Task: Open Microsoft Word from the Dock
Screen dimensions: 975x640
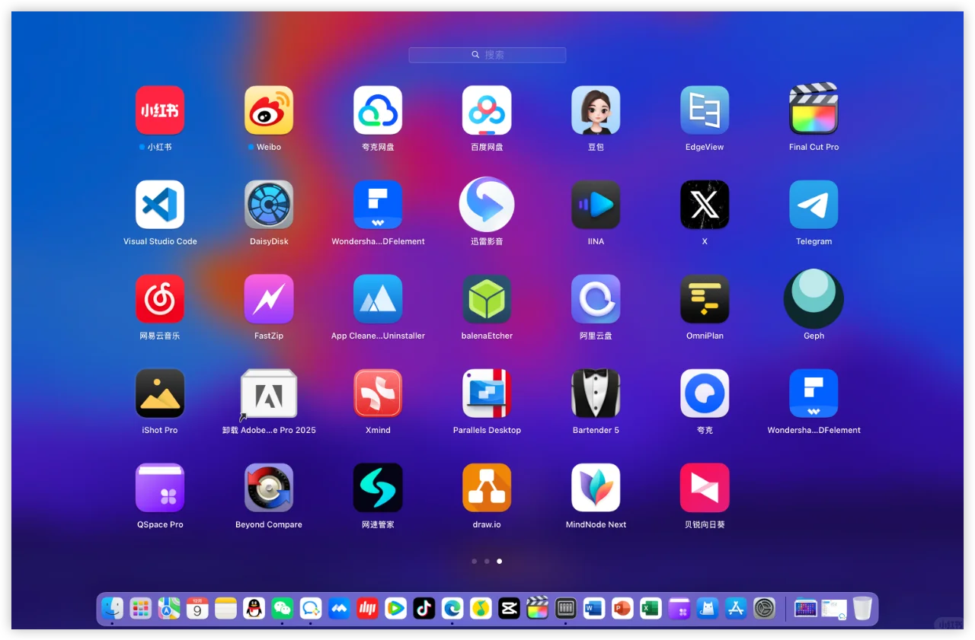Action: point(594,608)
